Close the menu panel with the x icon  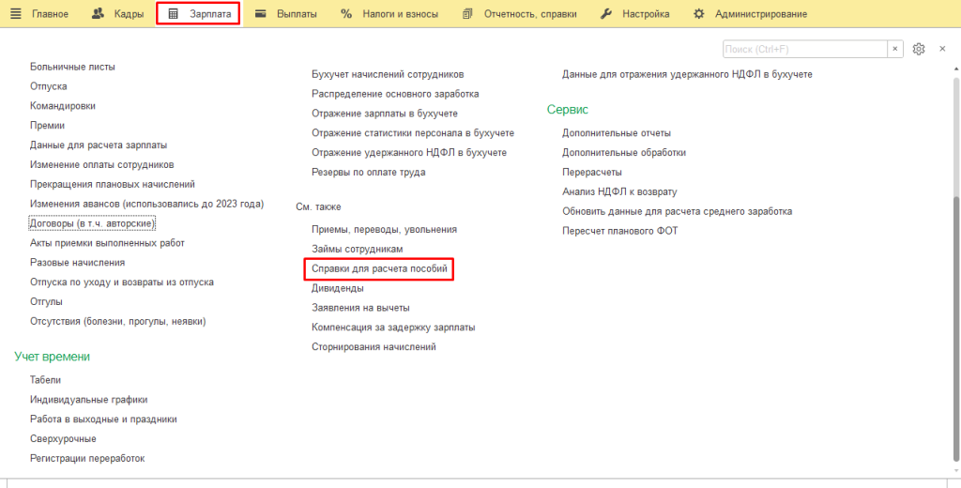click(942, 49)
